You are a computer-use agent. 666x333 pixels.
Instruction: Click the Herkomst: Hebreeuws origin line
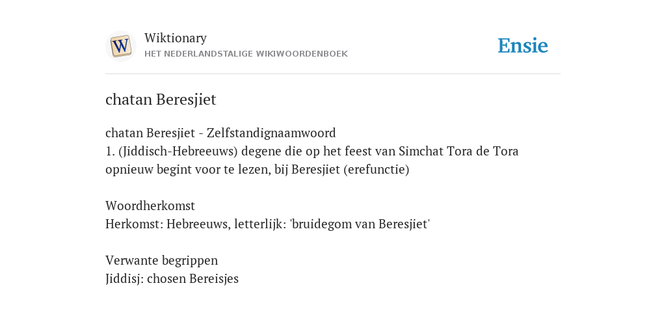point(267,224)
